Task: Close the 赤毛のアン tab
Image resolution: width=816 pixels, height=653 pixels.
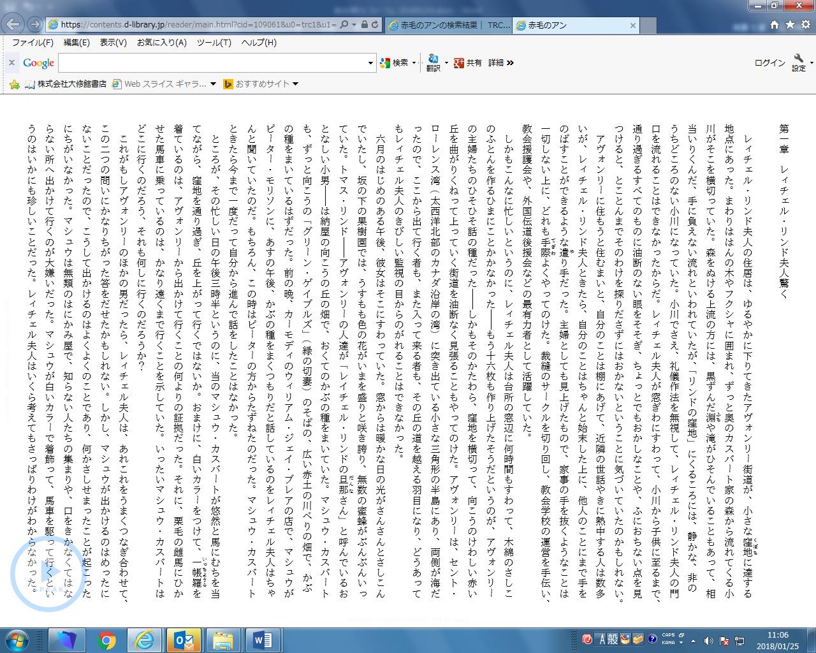Action: pos(633,26)
